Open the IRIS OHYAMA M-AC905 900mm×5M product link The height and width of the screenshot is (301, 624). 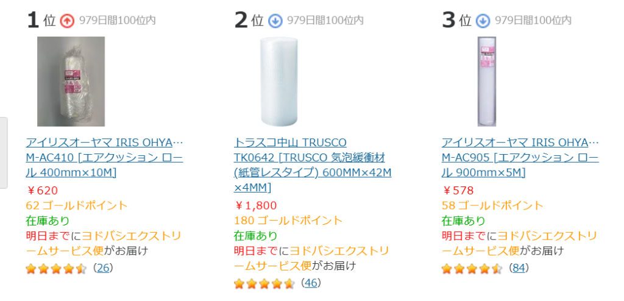(x=520, y=157)
